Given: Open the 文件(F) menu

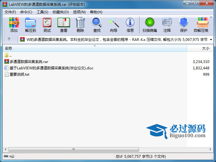Looking at the screenshot, I should (x=10, y=12).
